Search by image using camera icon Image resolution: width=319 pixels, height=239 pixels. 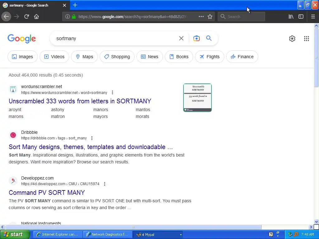pos(197,38)
